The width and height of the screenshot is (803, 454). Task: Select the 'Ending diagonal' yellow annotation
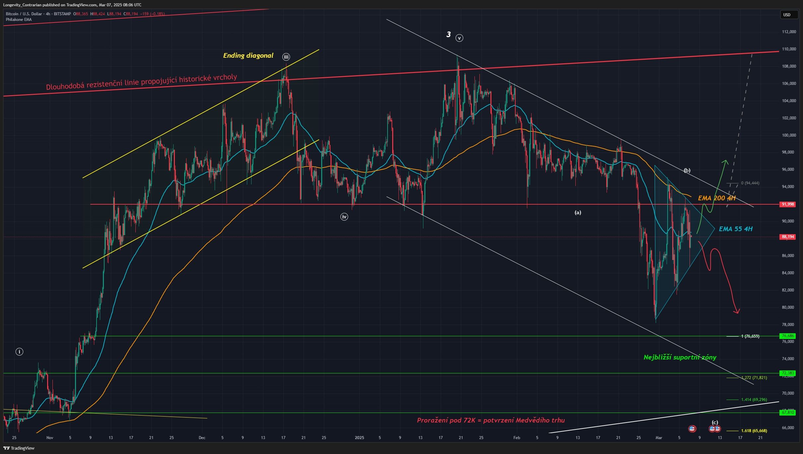coord(248,56)
